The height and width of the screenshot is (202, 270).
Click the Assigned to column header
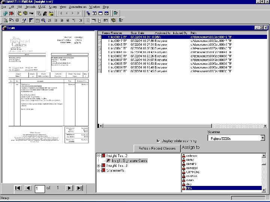[x=162, y=33]
